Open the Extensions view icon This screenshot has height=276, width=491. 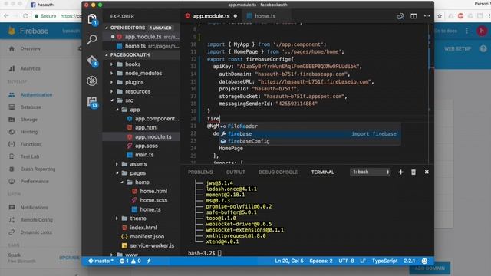coord(92,102)
